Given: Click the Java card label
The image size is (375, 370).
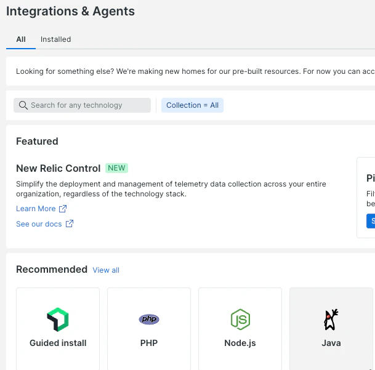Looking at the screenshot, I should pyautogui.click(x=331, y=343).
